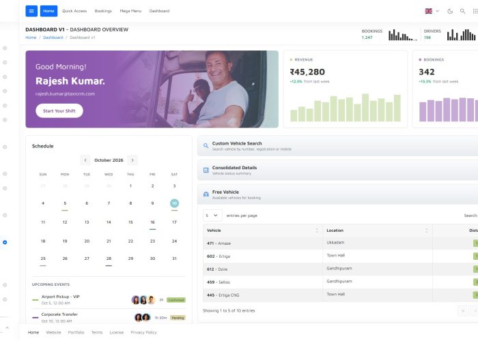Open the Terms footer link
The width and height of the screenshot is (478, 341).
coord(97,333)
